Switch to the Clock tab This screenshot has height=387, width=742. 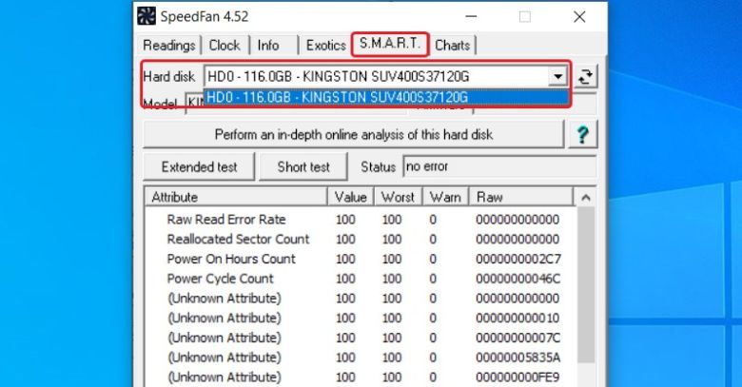(225, 46)
